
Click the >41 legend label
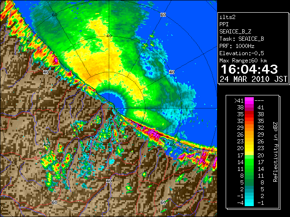point(239,101)
